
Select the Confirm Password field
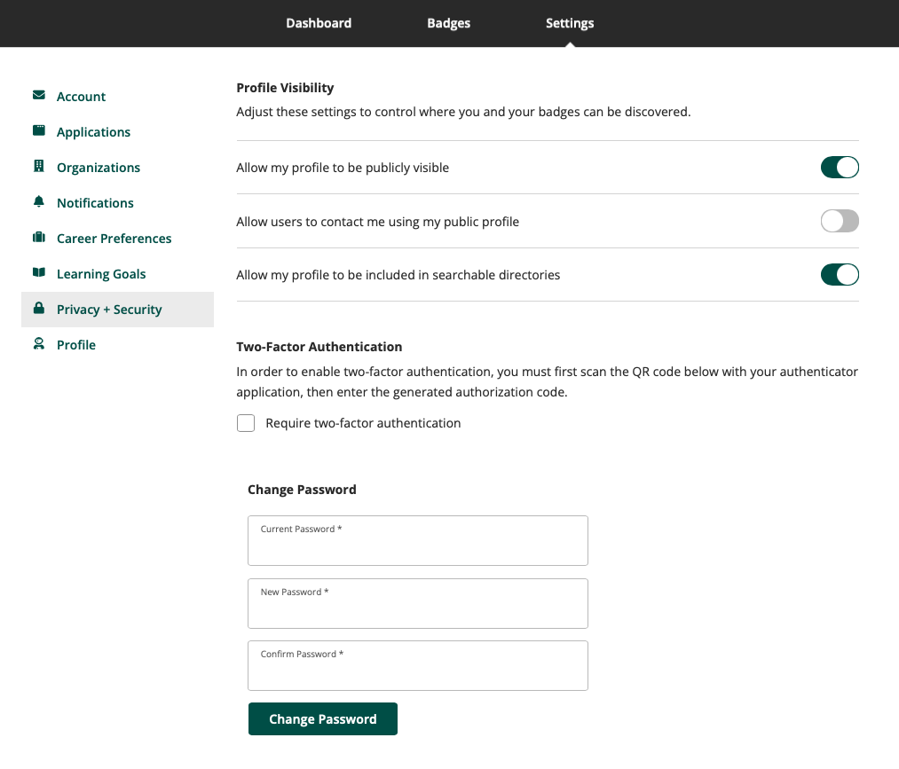tap(418, 665)
